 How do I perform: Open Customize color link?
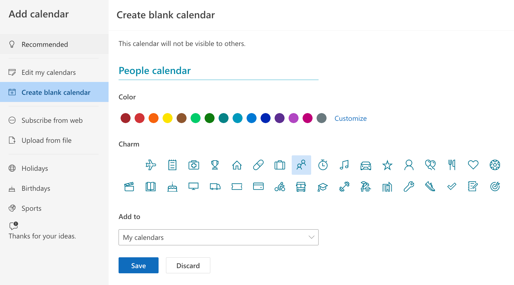pyautogui.click(x=351, y=119)
